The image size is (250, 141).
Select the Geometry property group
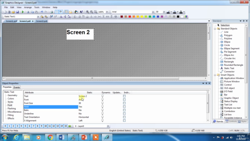[12, 95]
